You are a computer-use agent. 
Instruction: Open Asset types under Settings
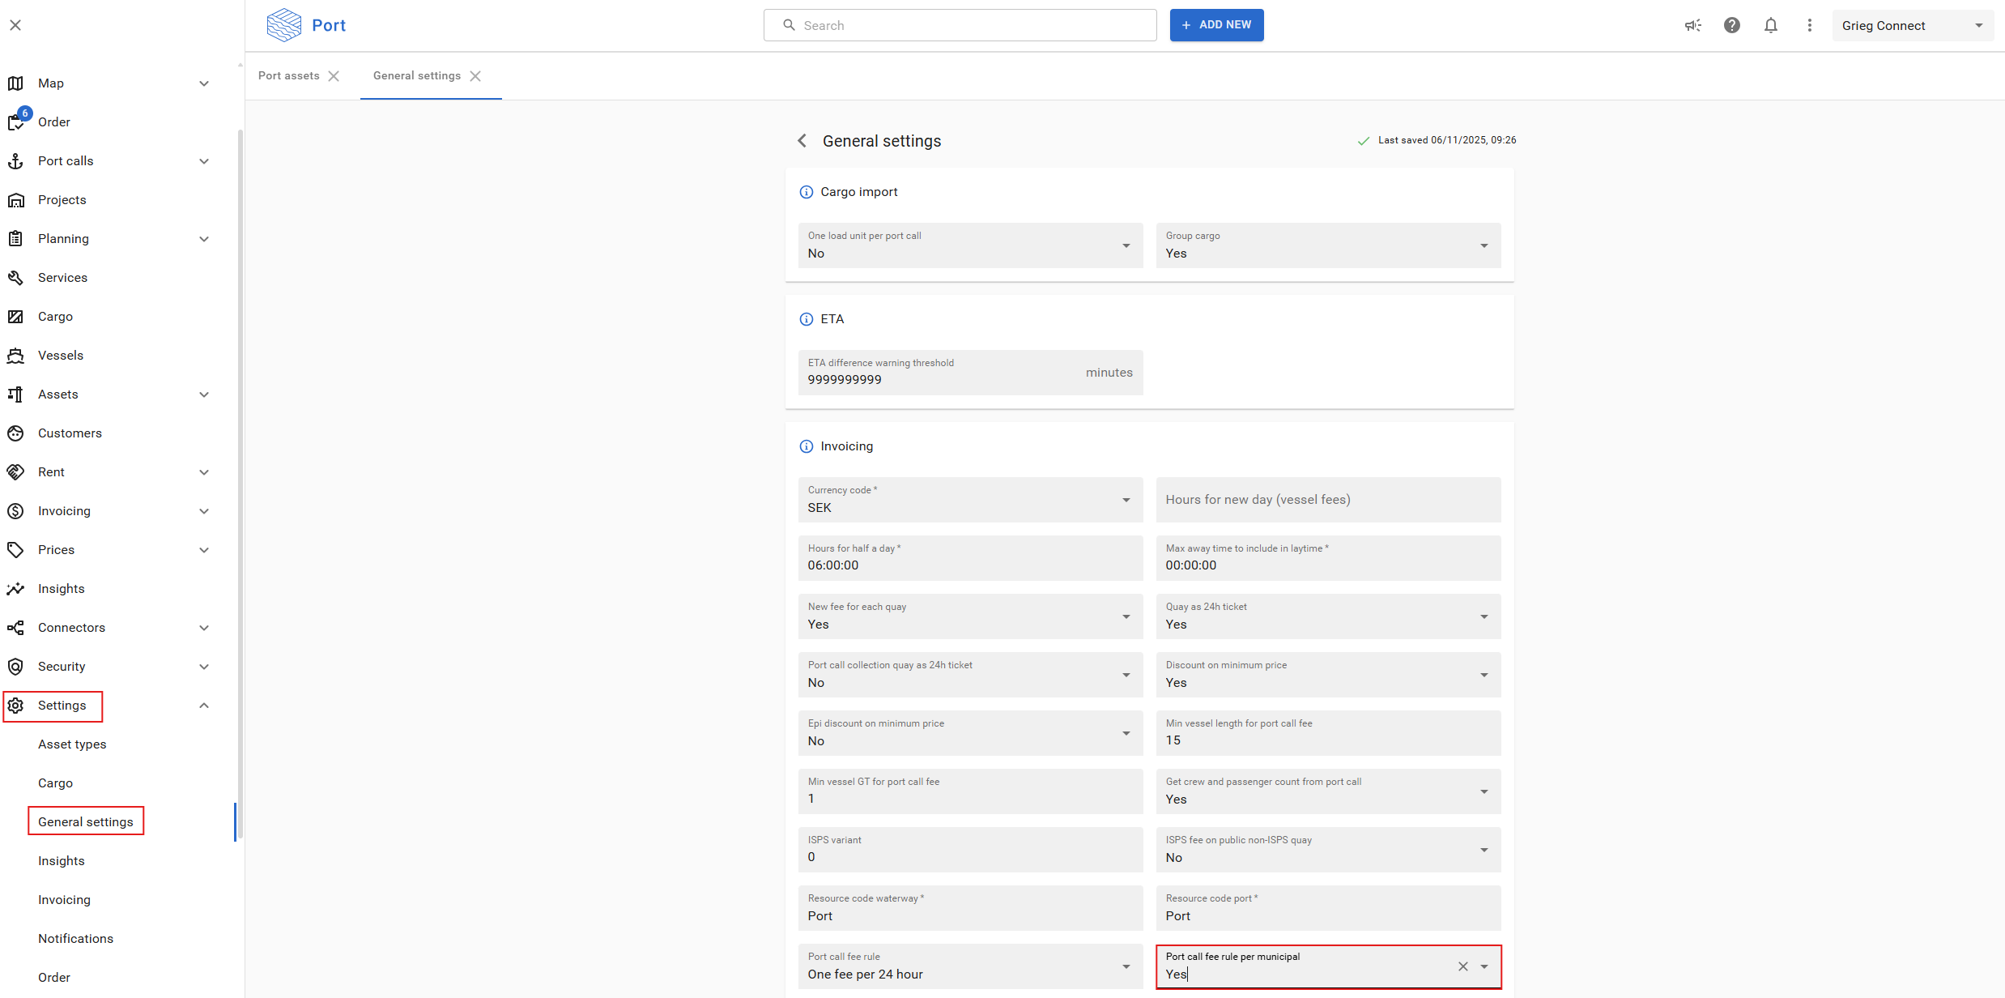point(72,744)
